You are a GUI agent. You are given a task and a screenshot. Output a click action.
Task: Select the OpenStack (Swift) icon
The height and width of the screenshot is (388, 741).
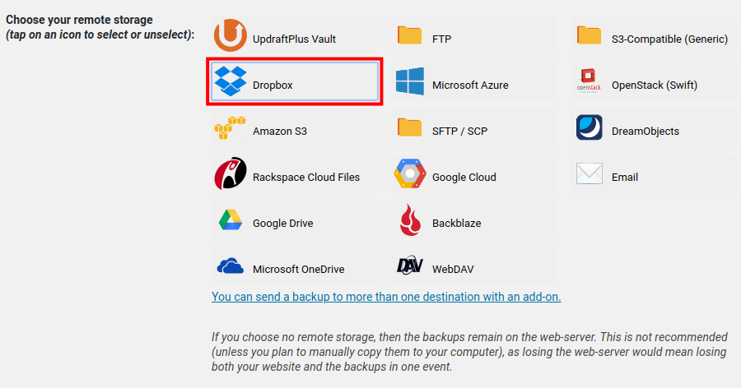(589, 82)
